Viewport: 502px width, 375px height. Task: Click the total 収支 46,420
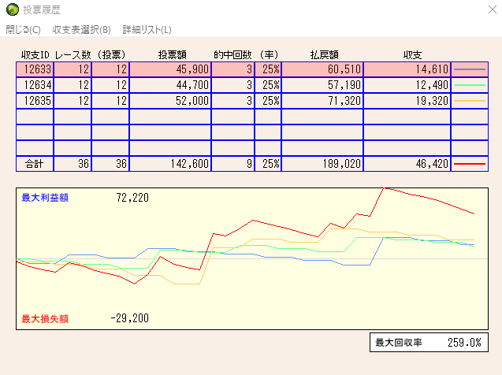432,164
